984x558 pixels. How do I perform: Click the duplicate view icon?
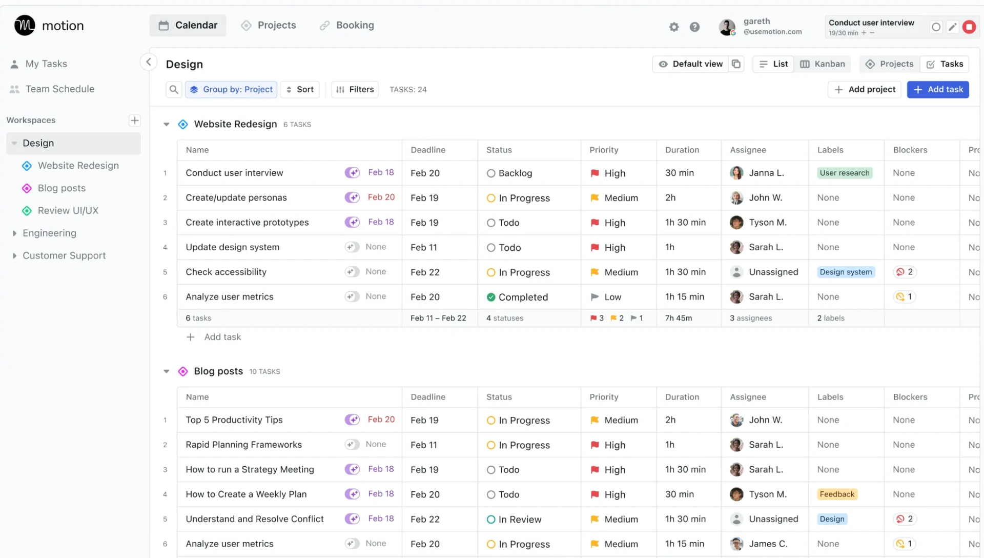[x=736, y=64]
